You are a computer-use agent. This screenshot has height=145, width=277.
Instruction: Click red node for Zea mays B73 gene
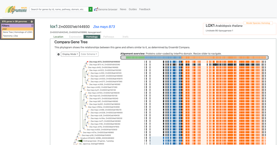[88, 62]
